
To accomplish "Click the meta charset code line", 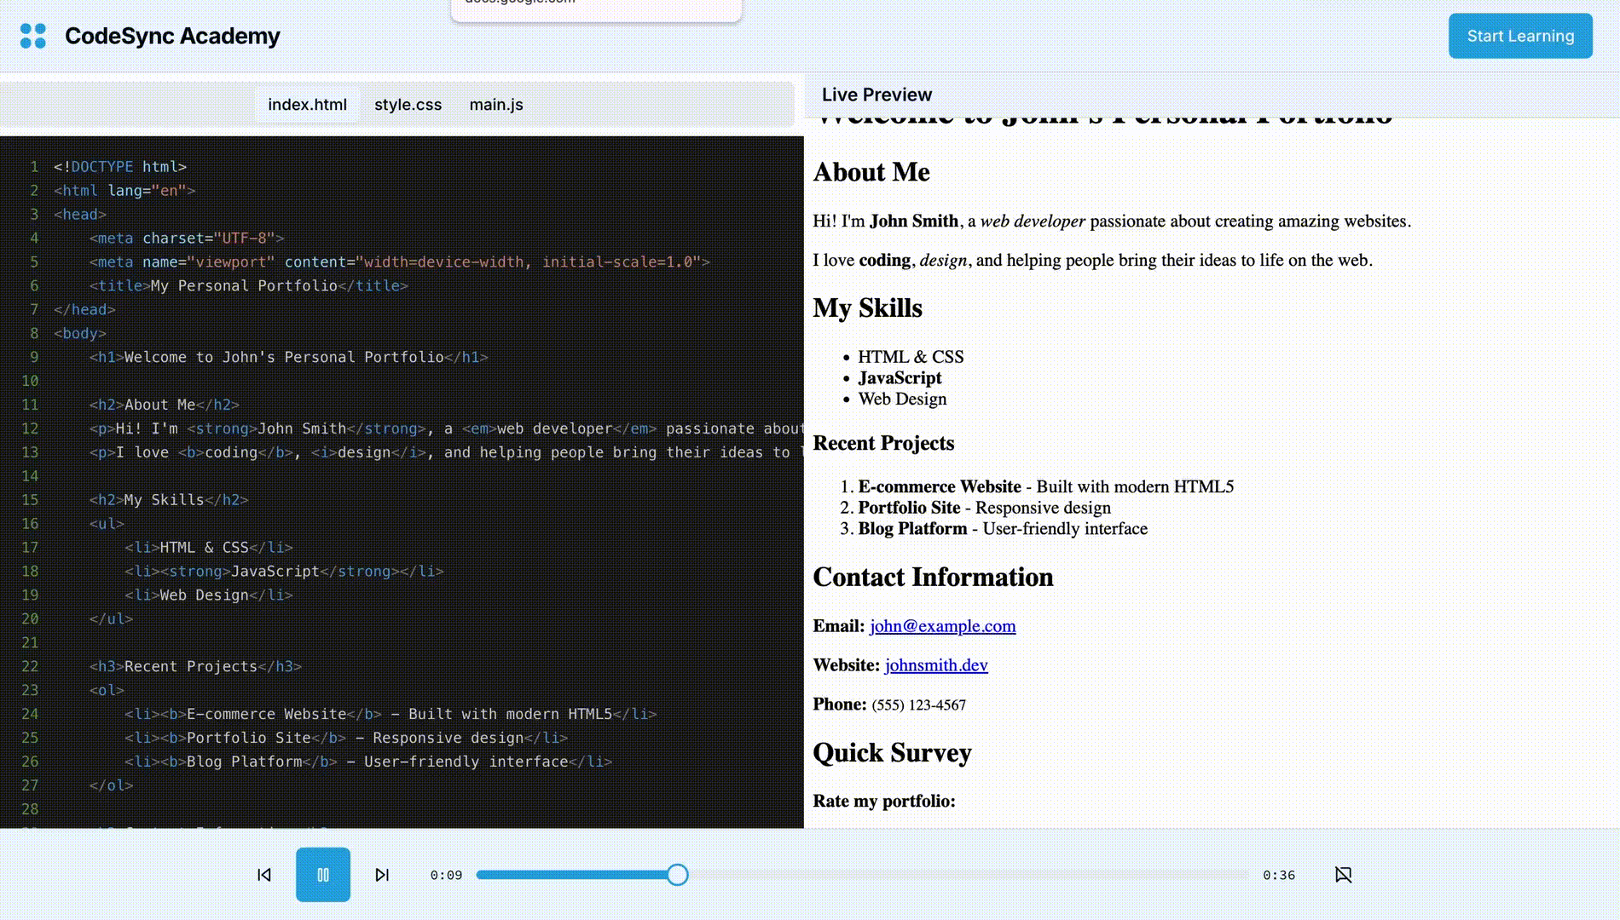I will pos(187,238).
